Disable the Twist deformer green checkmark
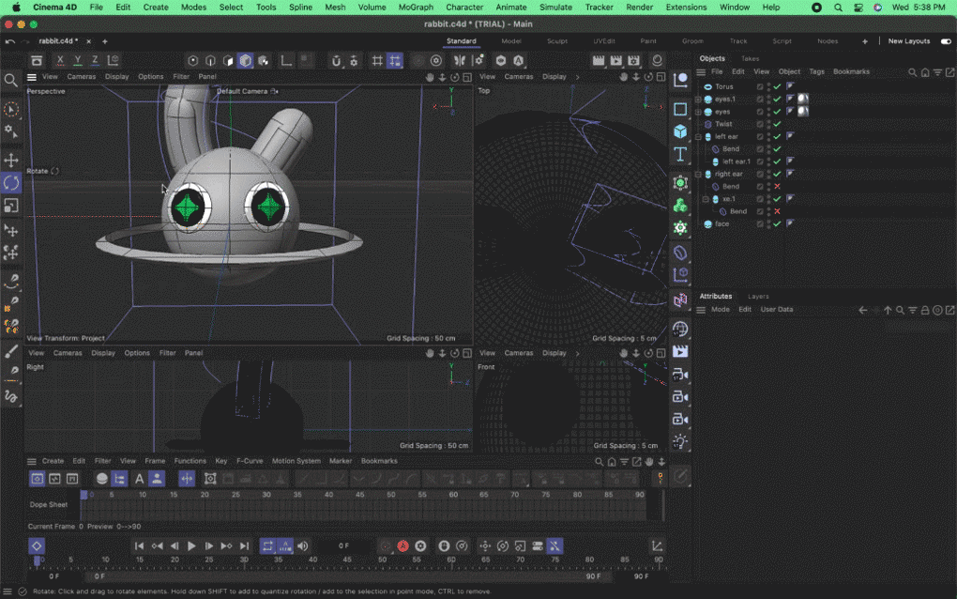 pyautogui.click(x=777, y=124)
